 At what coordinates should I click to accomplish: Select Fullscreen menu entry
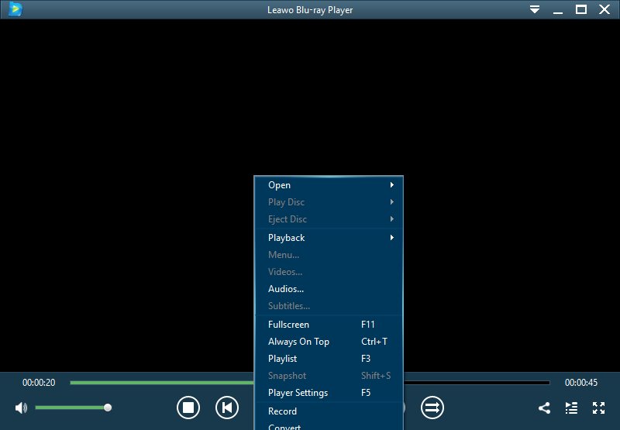pyautogui.click(x=329, y=325)
